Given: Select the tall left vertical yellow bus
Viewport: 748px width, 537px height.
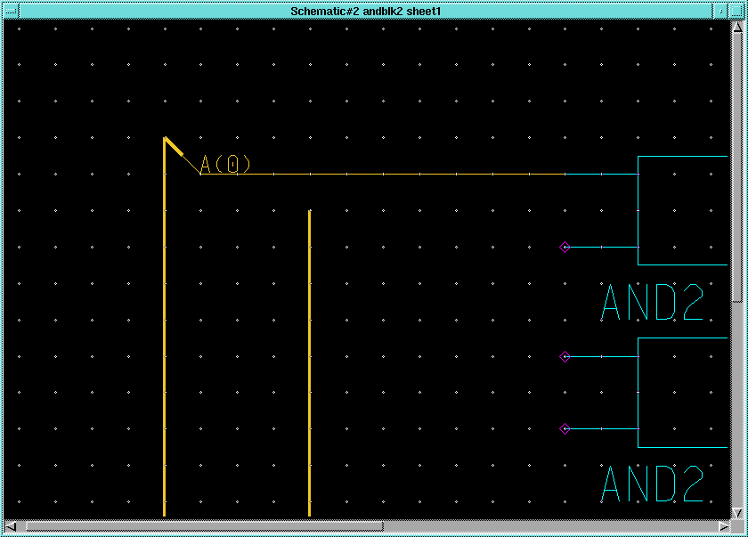Looking at the screenshot, I should (165, 327).
